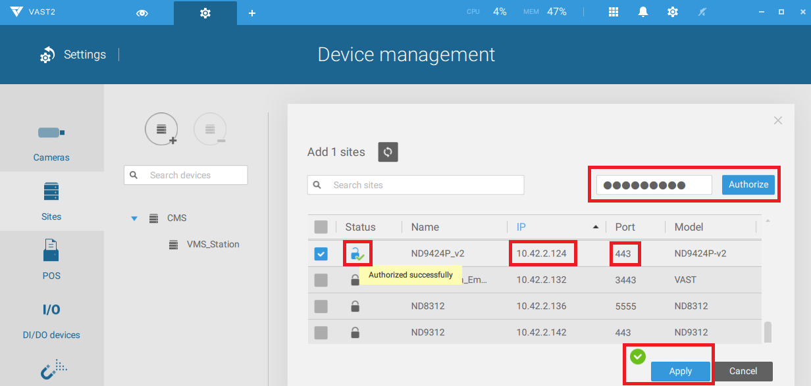The height and width of the screenshot is (386, 811).
Task: Collapse the CMS device tree
Action: pyautogui.click(x=136, y=218)
